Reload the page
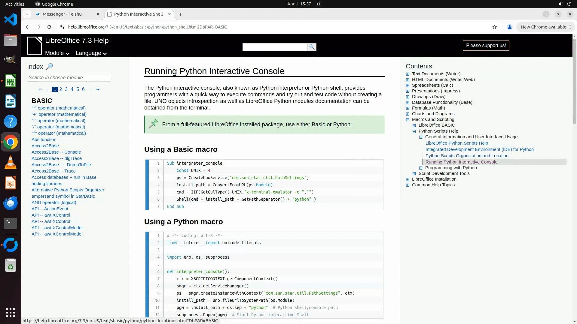The image size is (577, 324). click(x=49, y=27)
